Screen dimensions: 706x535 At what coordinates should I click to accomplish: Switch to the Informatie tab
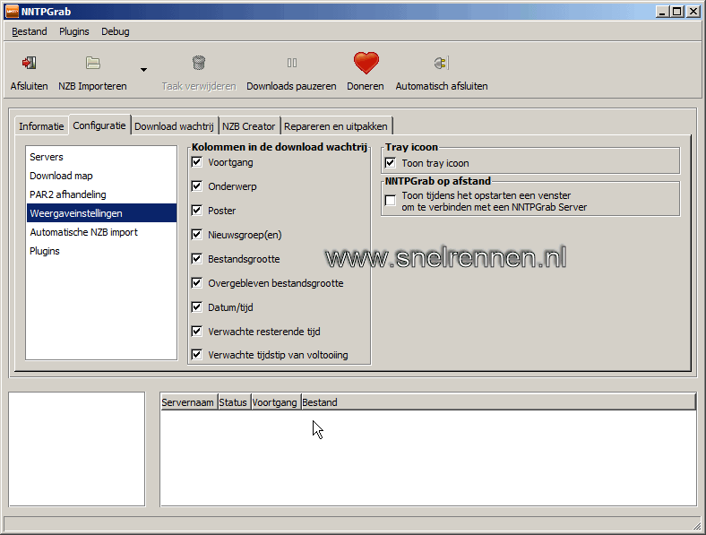tap(41, 126)
